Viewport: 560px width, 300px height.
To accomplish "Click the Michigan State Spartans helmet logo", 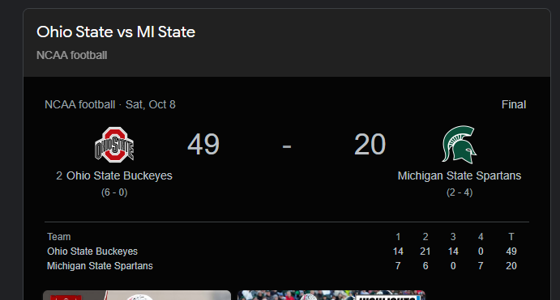I will [460, 145].
